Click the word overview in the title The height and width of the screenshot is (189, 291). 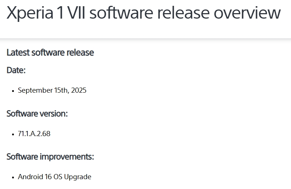(247, 13)
